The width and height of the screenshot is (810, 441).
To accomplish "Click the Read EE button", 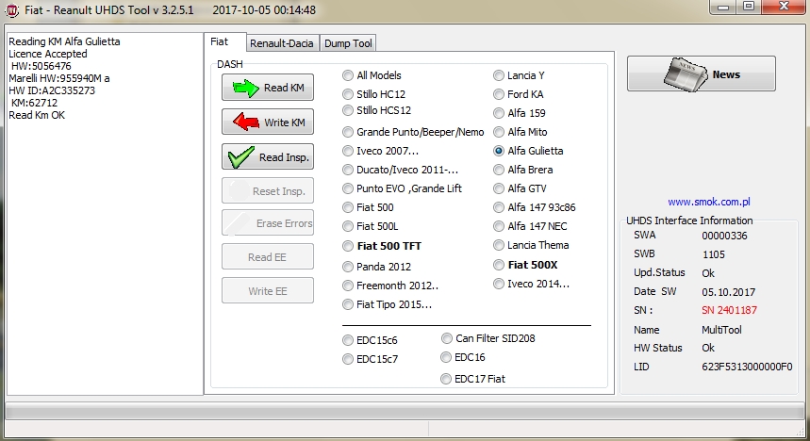I will tap(268, 256).
